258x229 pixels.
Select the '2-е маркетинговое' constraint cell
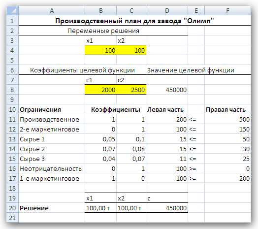click(52, 129)
